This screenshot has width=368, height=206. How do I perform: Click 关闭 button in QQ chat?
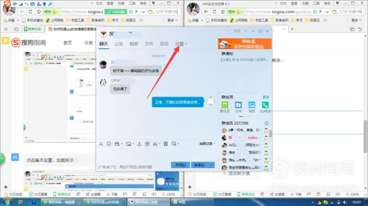[180, 165]
